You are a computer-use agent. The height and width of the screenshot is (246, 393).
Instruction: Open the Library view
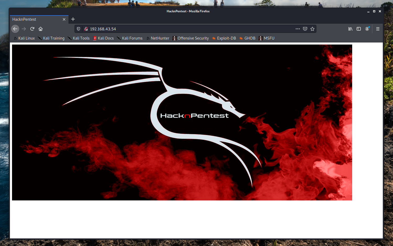click(350, 29)
